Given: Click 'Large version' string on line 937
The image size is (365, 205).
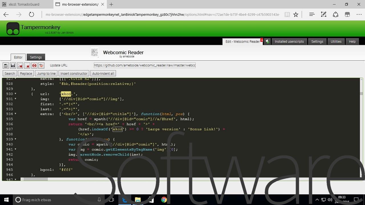Looking at the screenshot, I should click(164, 129).
